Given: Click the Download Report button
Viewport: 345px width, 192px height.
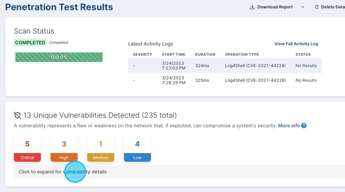Looking at the screenshot, I should (271, 7).
